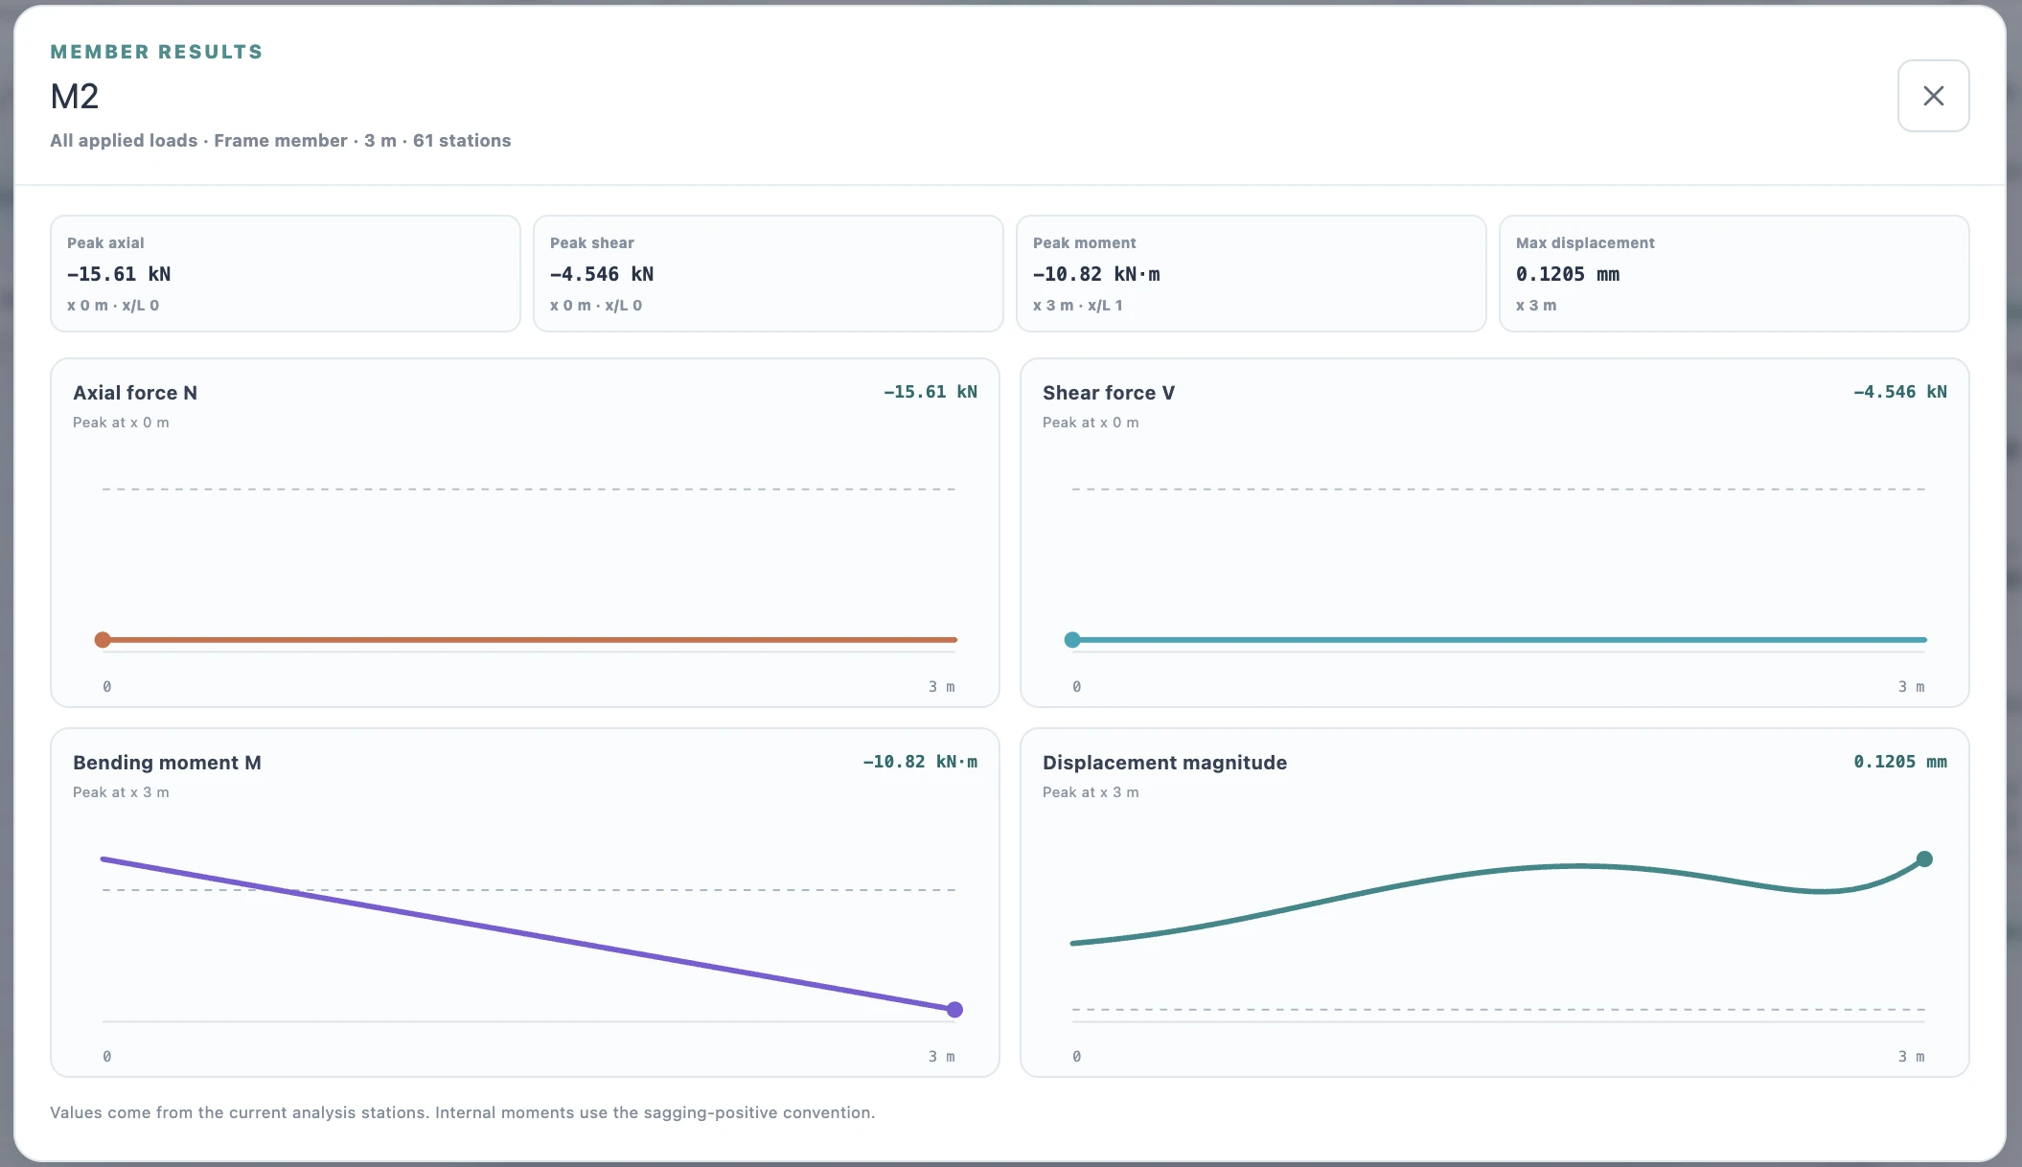Click the -10.82 kN·m value in moment chart header
Screen dimensions: 2022x1167
pos(920,762)
